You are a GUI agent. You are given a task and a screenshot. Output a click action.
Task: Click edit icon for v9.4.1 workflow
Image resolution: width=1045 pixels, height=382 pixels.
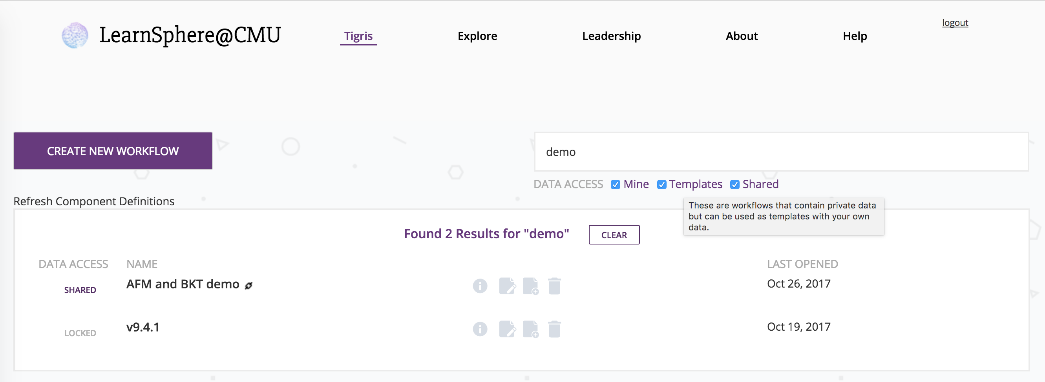(x=508, y=329)
